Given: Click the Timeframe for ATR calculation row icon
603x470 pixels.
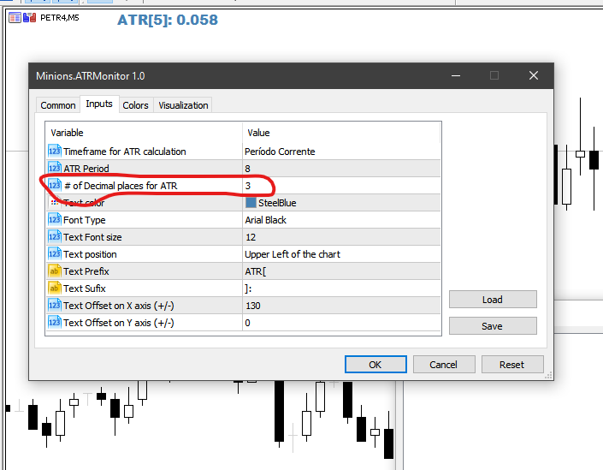Looking at the screenshot, I should [x=55, y=151].
